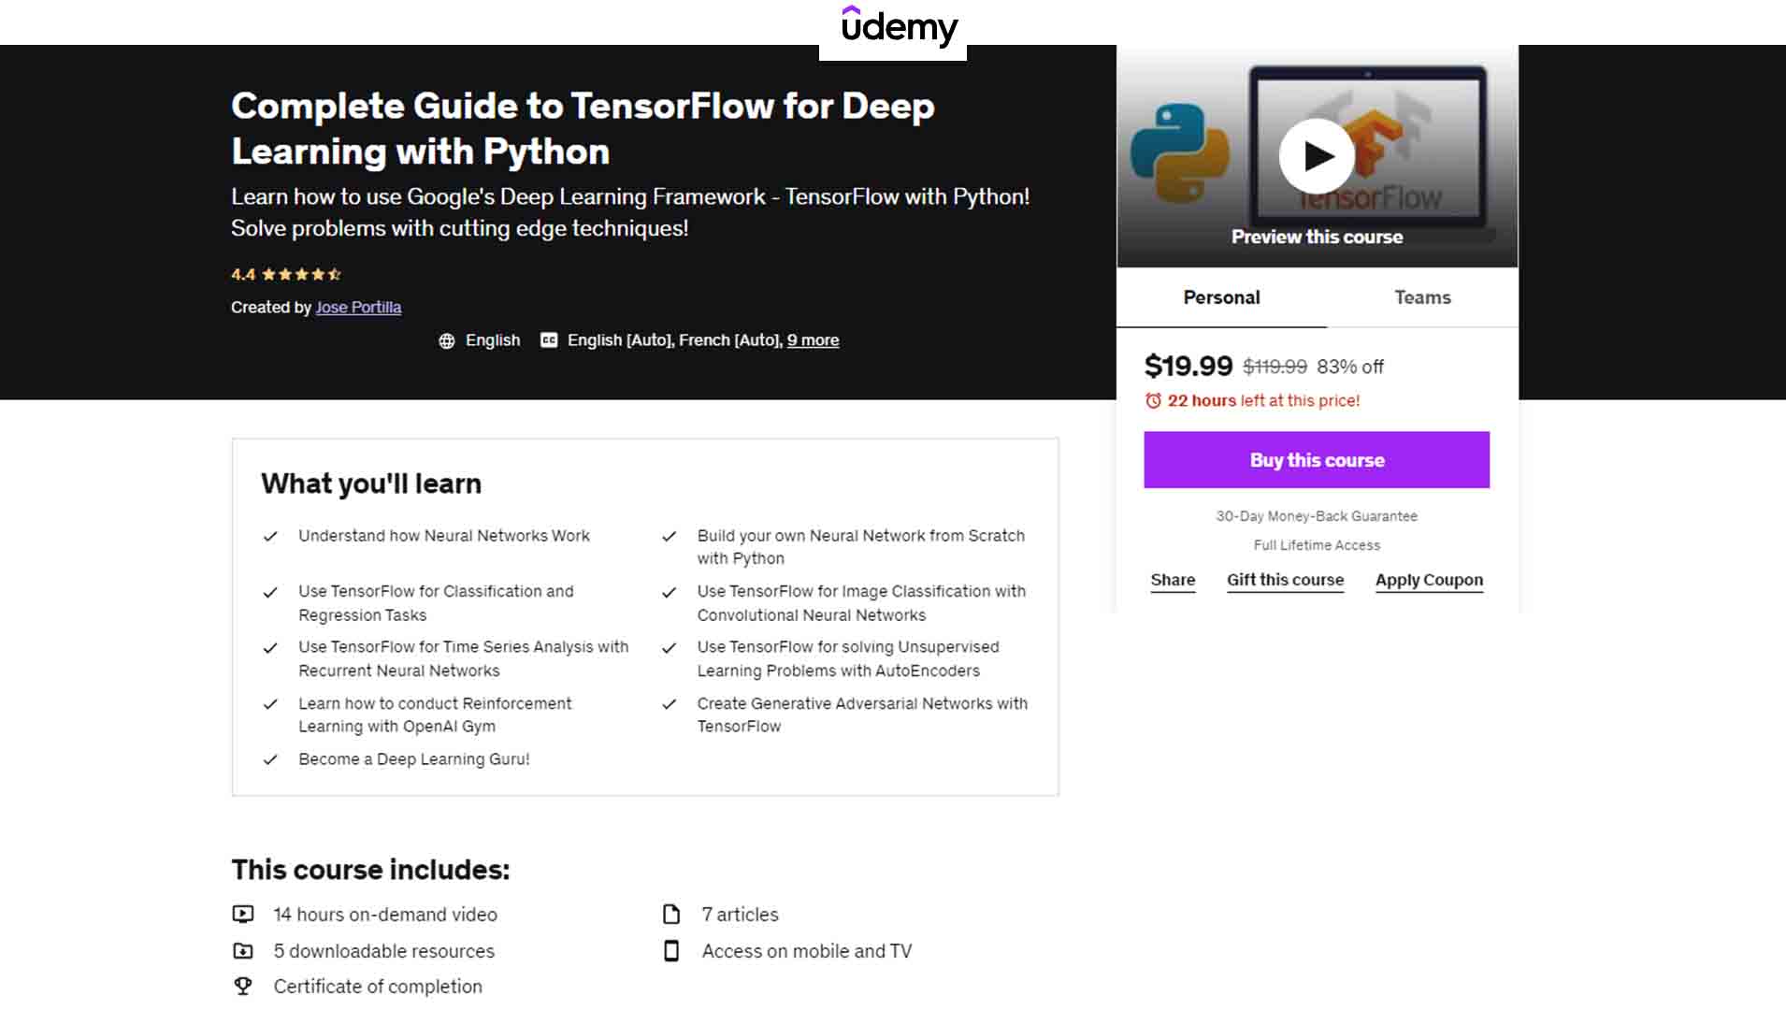This screenshot has width=1786, height=1010.
Task: Click Access on mobile and TV text
Action: (x=807, y=950)
